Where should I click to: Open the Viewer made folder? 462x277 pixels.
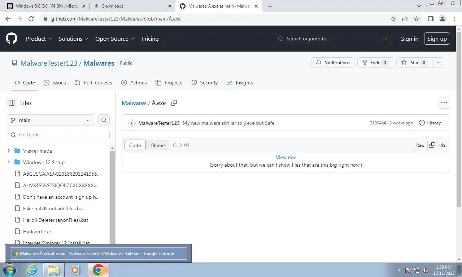point(38,151)
